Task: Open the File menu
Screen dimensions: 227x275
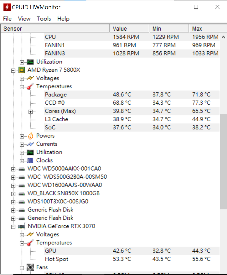Action: coord(7,19)
